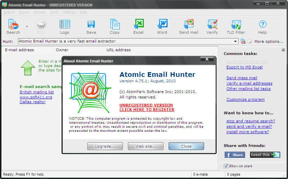Share on Facebook with the Share button
Image resolution: width=288 pixels, height=179 pixels.
click(x=235, y=155)
